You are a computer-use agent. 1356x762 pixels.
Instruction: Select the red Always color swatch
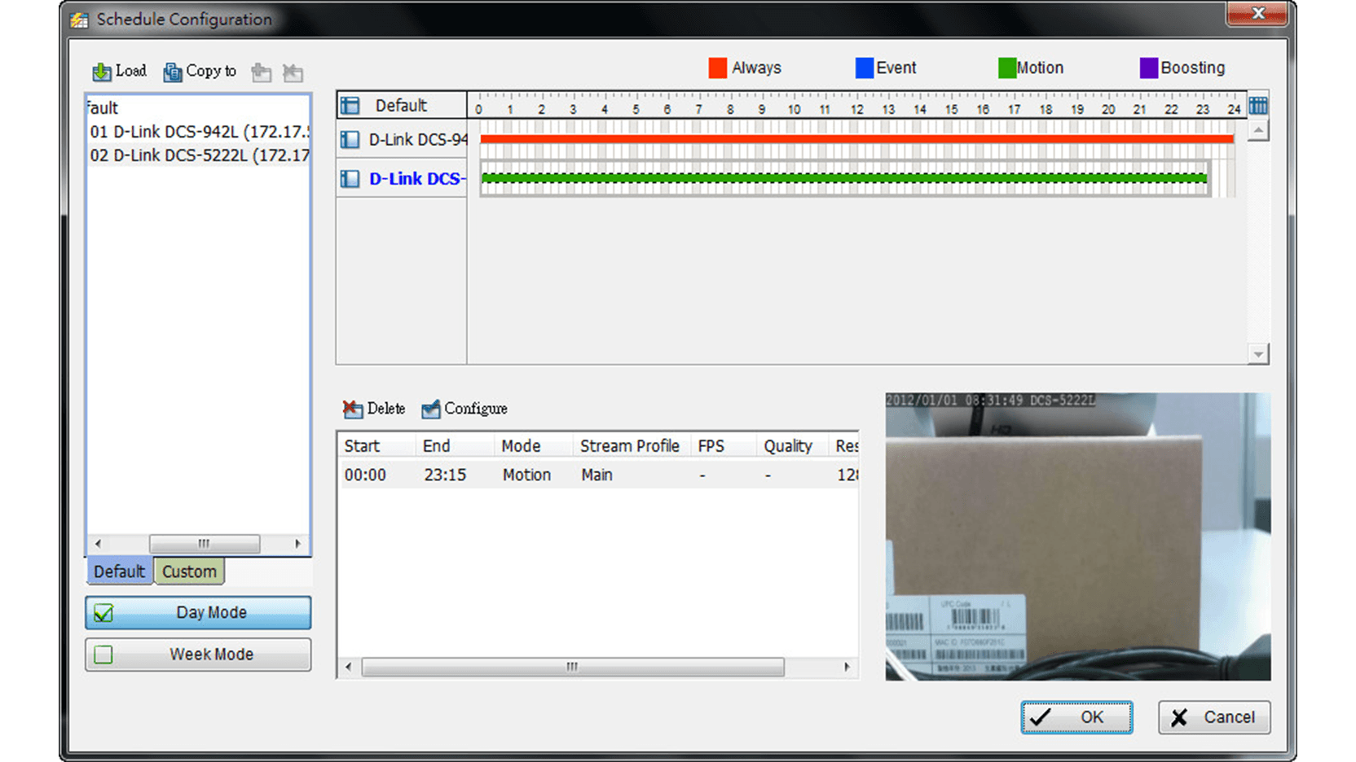[x=717, y=68]
